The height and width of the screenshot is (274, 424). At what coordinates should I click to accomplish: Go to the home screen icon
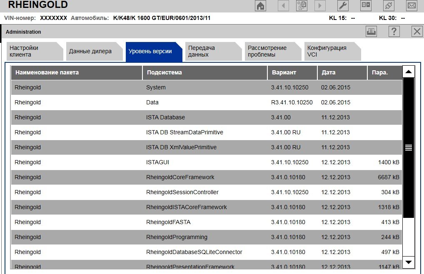tap(261, 6)
